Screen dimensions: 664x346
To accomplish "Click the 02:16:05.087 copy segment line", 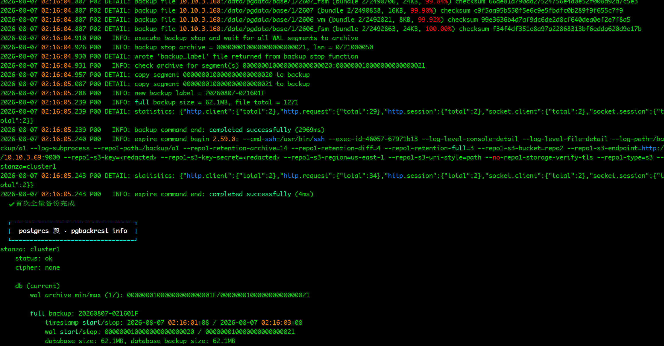I will tap(155, 84).
